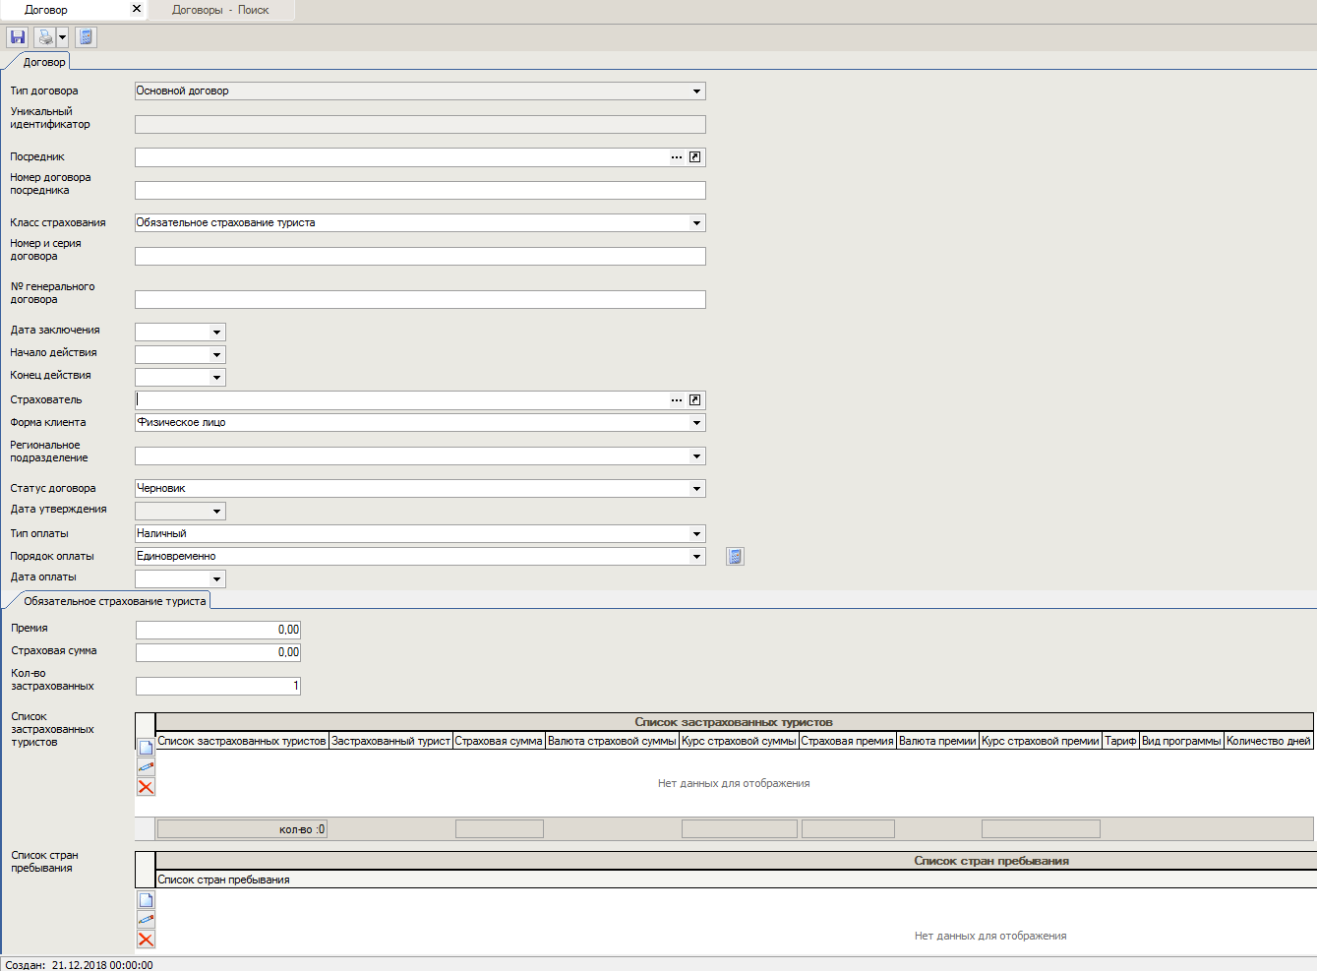
Task: Close the Договор tab
Action: [136, 9]
